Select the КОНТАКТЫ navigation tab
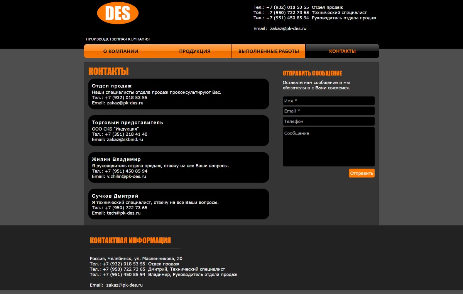The image size is (463, 294). pos(342,51)
